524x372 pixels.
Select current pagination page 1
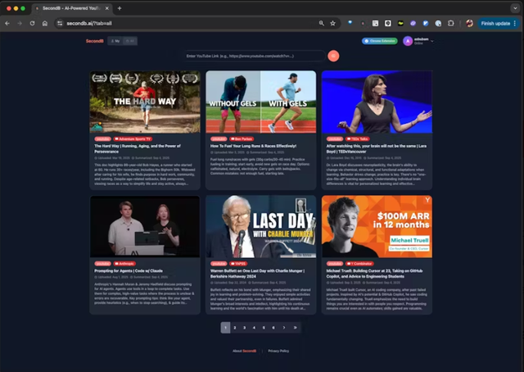225,328
